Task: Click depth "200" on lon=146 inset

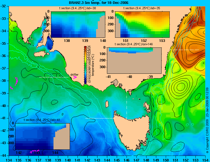Action: 102,60
